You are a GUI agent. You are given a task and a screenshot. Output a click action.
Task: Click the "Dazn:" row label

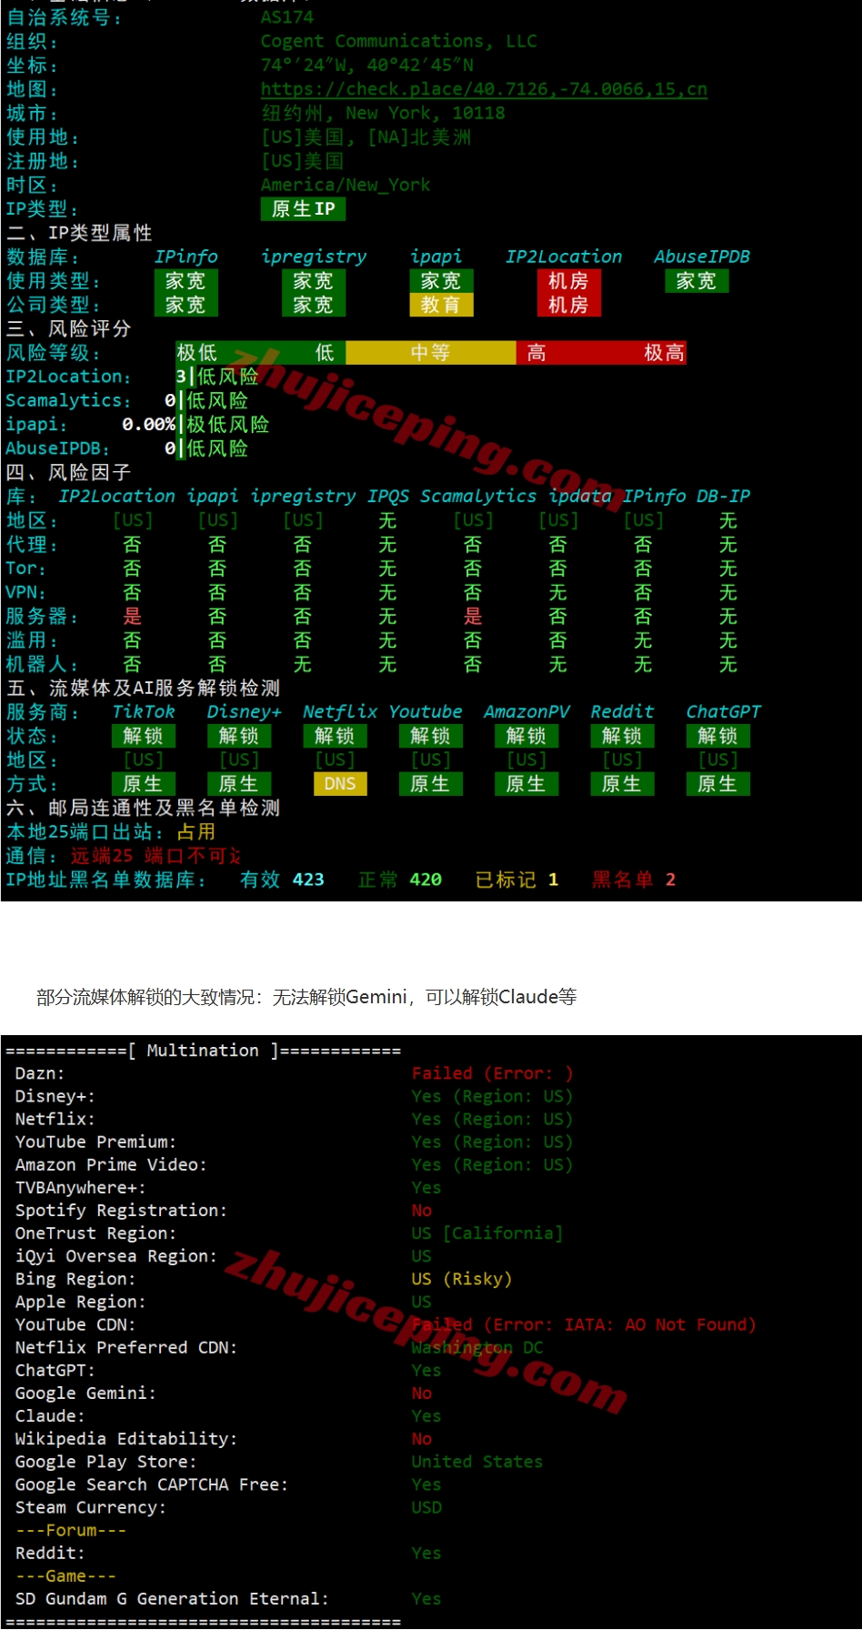[x=40, y=1073]
